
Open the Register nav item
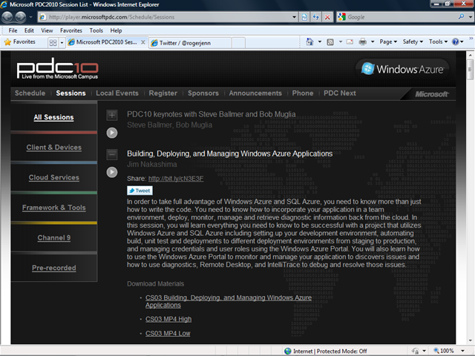click(x=163, y=93)
